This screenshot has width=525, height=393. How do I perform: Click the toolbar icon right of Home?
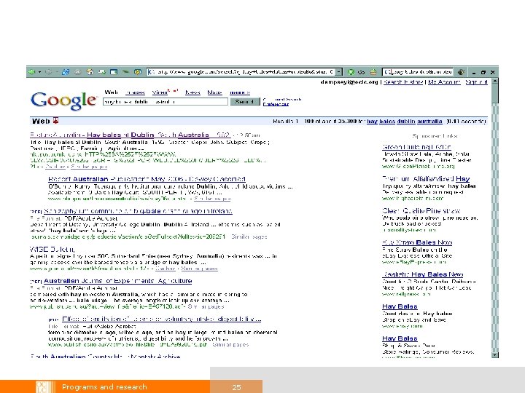pyautogui.click(x=102, y=72)
